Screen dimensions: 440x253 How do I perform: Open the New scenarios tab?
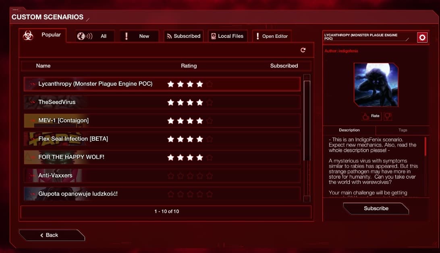pos(139,36)
